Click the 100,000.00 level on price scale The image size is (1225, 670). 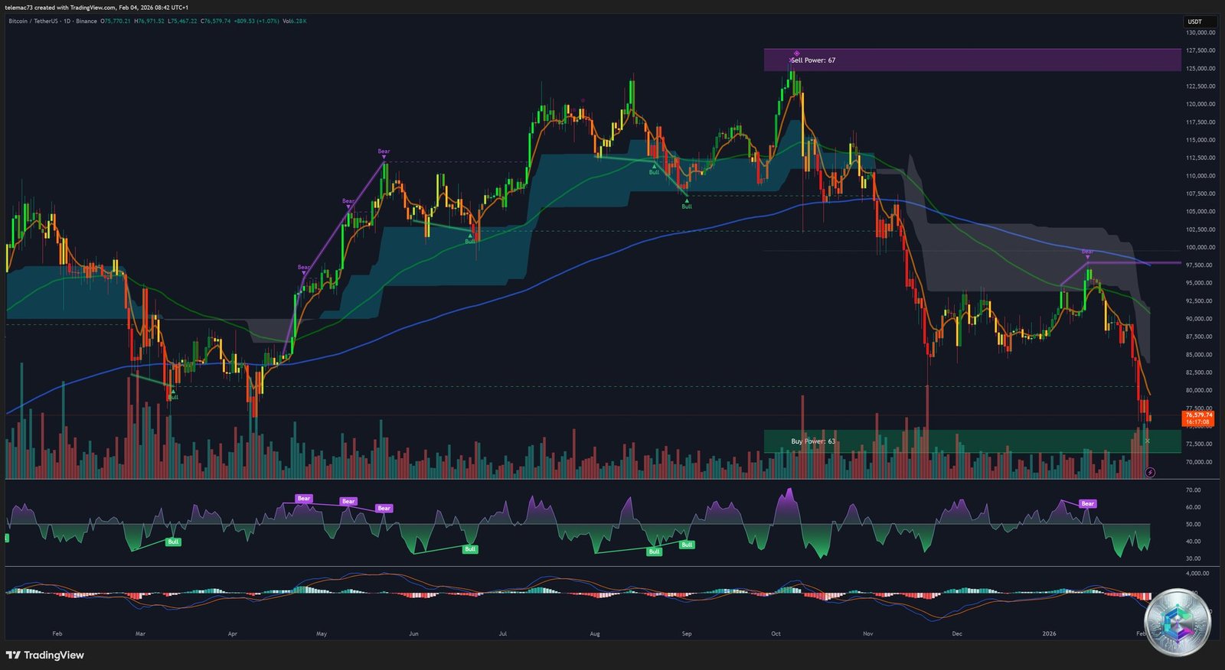[x=1200, y=247]
